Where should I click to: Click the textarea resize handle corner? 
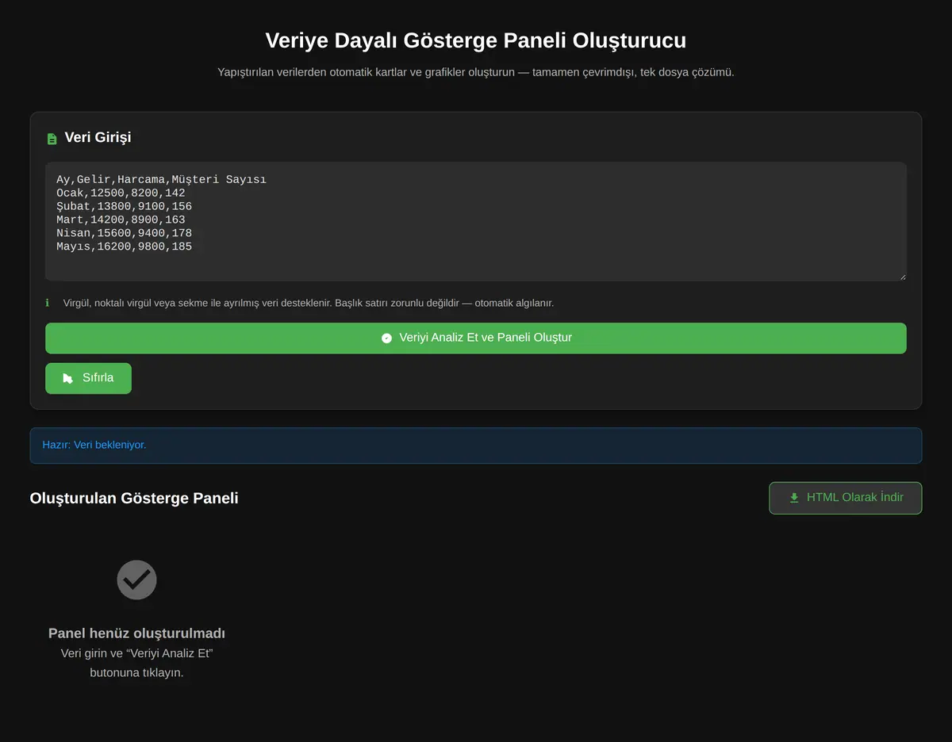(x=902, y=277)
